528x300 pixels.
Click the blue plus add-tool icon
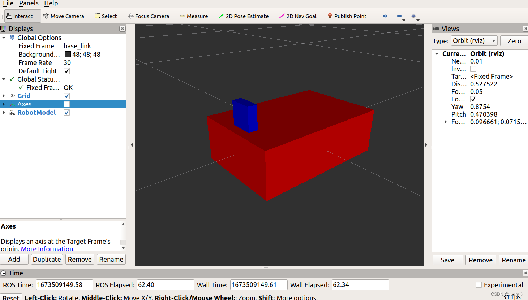[x=385, y=16]
